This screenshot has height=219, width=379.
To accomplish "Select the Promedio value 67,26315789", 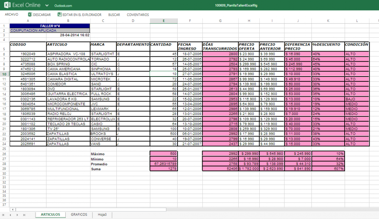I will click(164, 164).
